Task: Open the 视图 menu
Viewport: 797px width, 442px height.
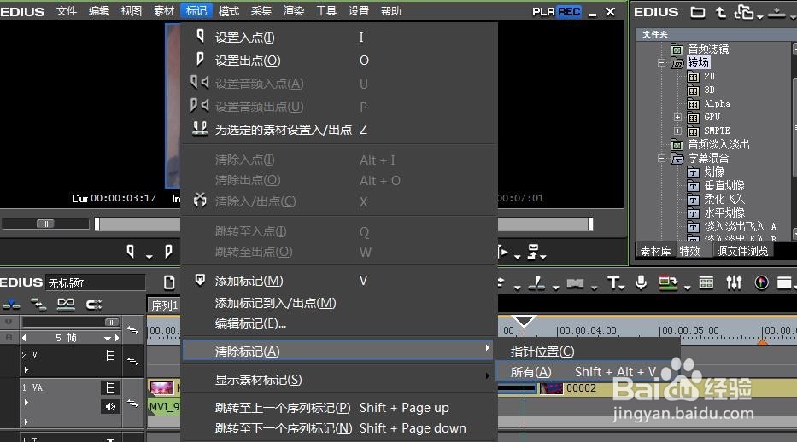Action: tap(132, 10)
